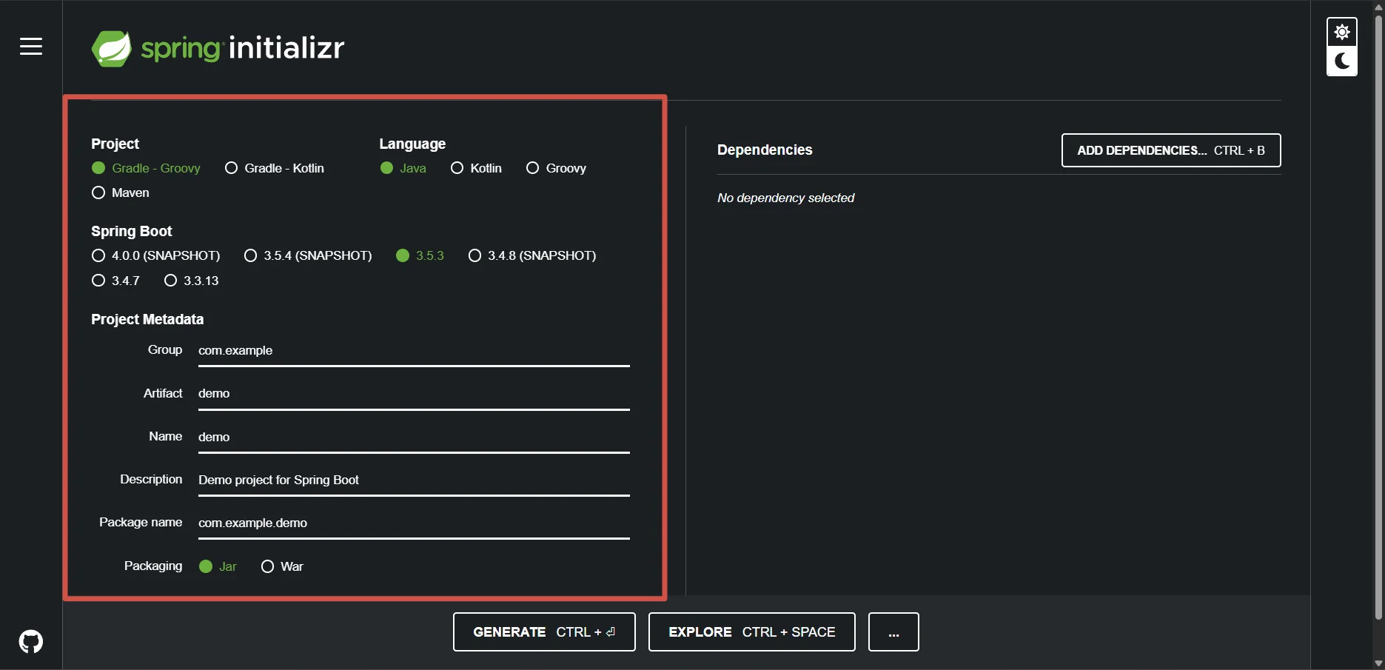Image resolution: width=1385 pixels, height=670 pixels.
Task: Select Spring Boot 3.3.13 version
Action: coord(192,281)
